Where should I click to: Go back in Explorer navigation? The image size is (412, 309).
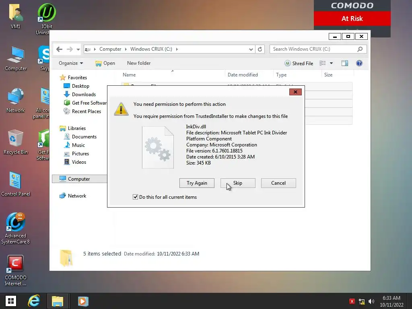click(60, 49)
